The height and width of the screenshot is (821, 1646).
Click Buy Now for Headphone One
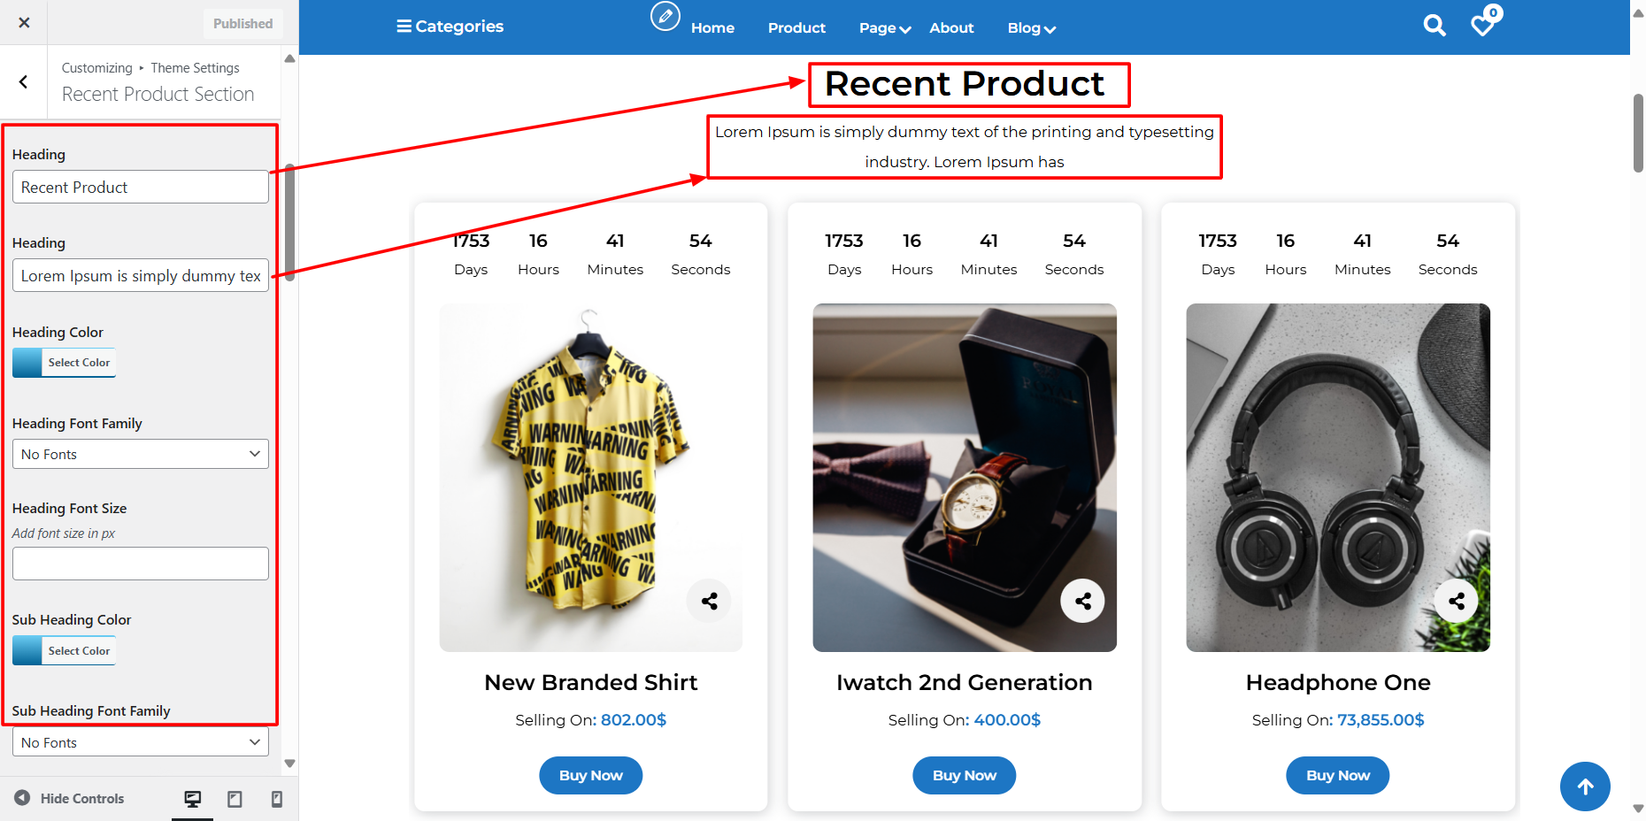coord(1337,776)
